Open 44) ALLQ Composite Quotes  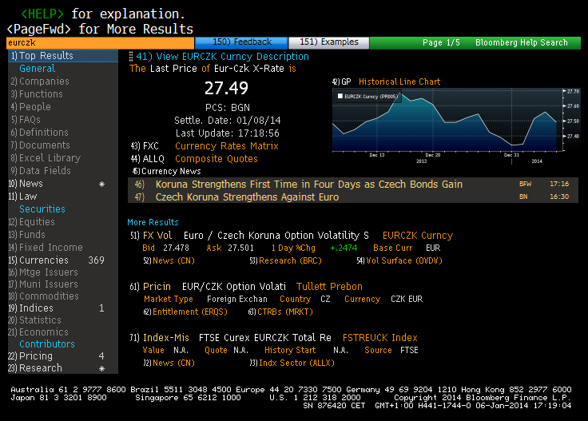(194, 159)
